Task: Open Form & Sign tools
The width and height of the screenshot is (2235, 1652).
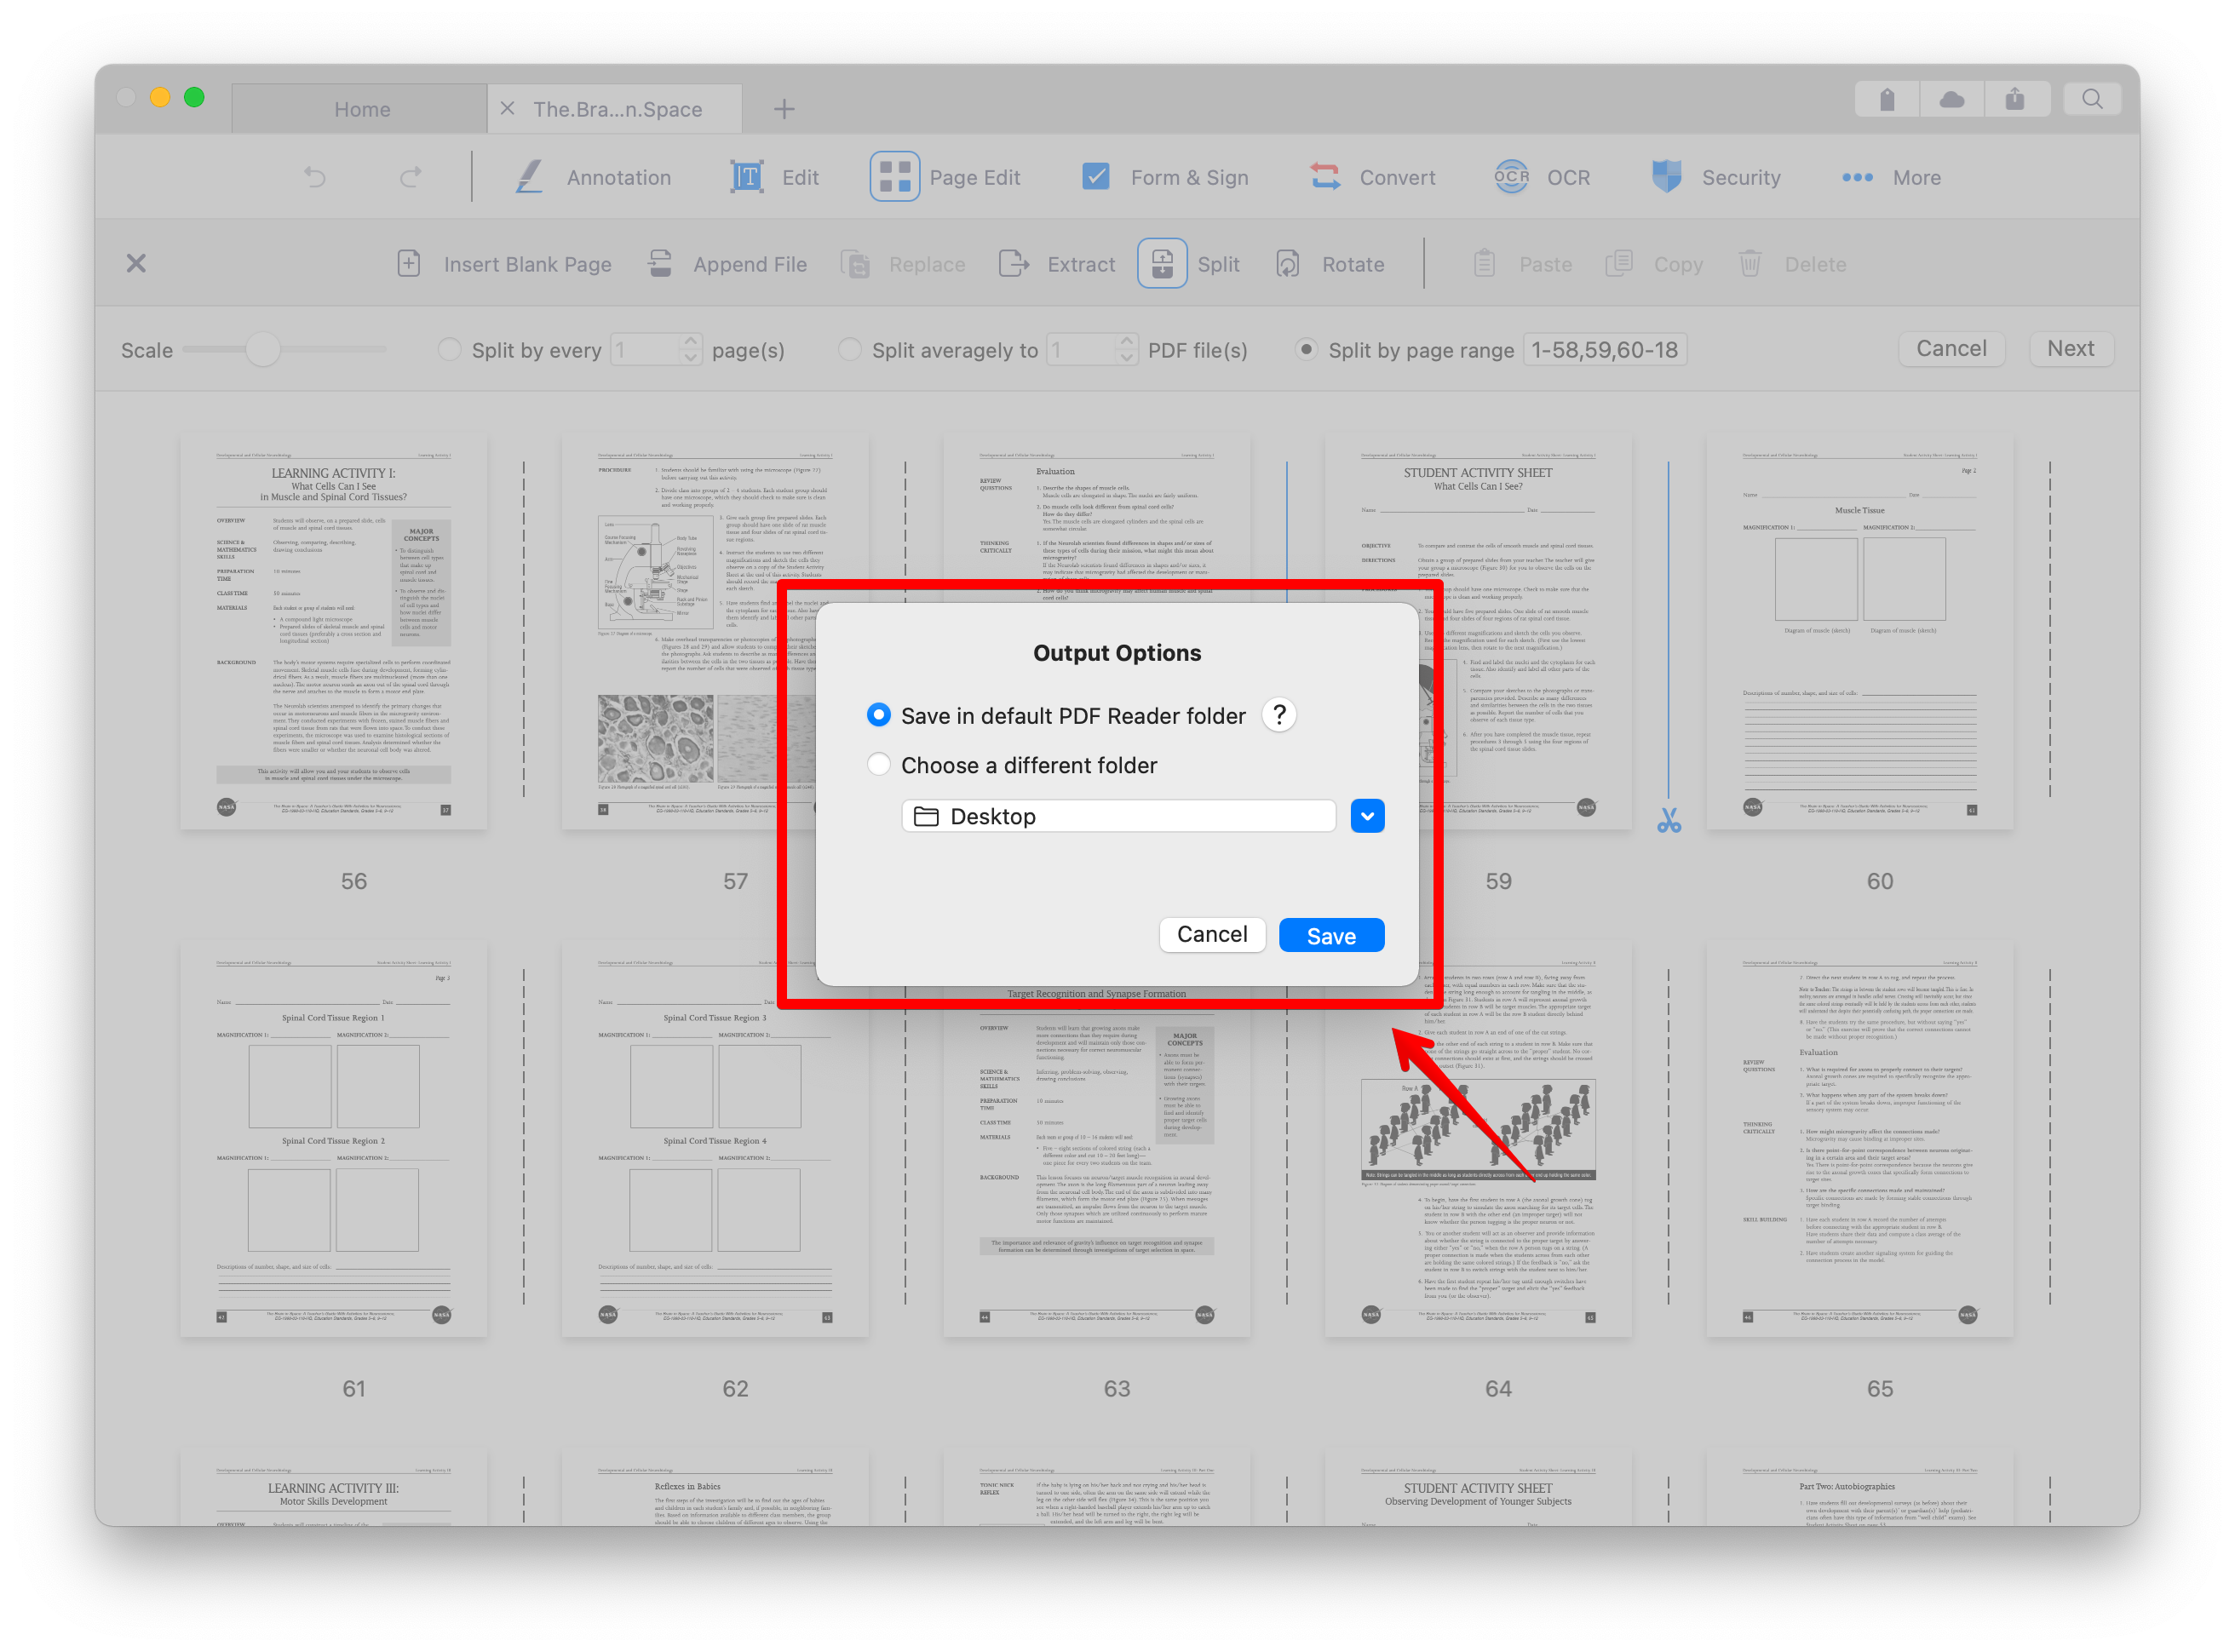Action: [x=1165, y=177]
